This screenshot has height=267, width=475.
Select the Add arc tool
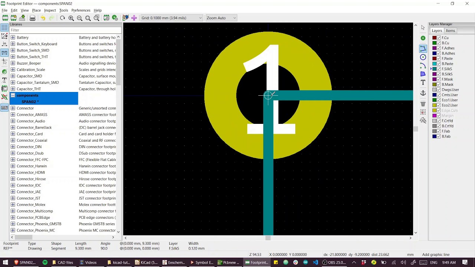(x=423, y=66)
